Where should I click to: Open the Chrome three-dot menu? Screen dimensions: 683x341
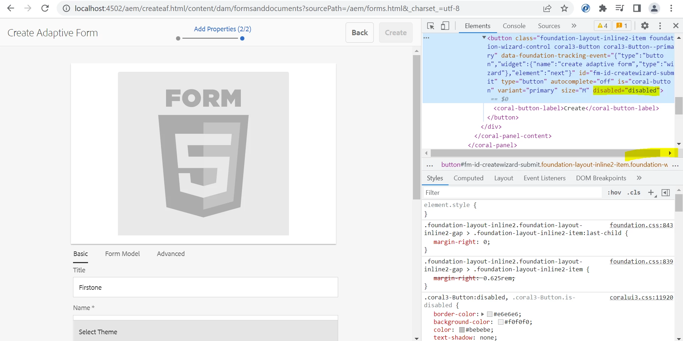tap(671, 8)
